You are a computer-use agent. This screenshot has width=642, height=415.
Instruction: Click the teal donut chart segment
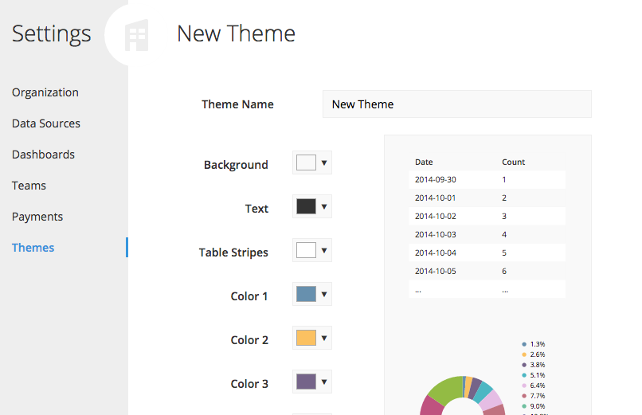coord(483,391)
